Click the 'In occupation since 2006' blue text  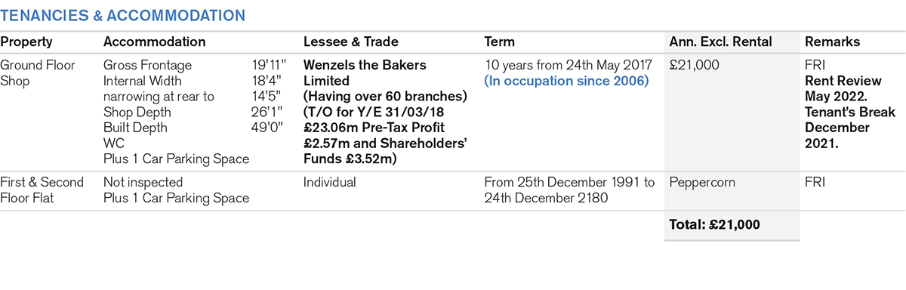pos(566,81)
